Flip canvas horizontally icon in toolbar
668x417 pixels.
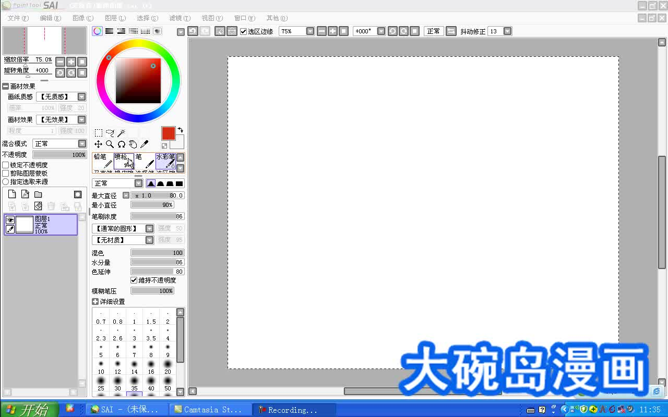451,31
